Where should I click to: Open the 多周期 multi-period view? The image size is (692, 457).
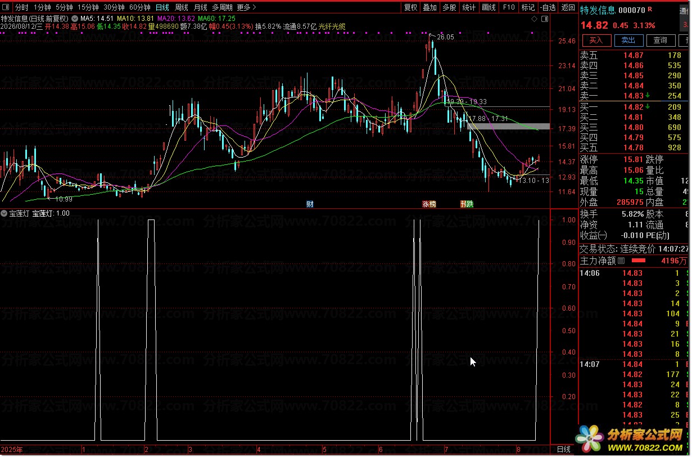click(222, 7)
